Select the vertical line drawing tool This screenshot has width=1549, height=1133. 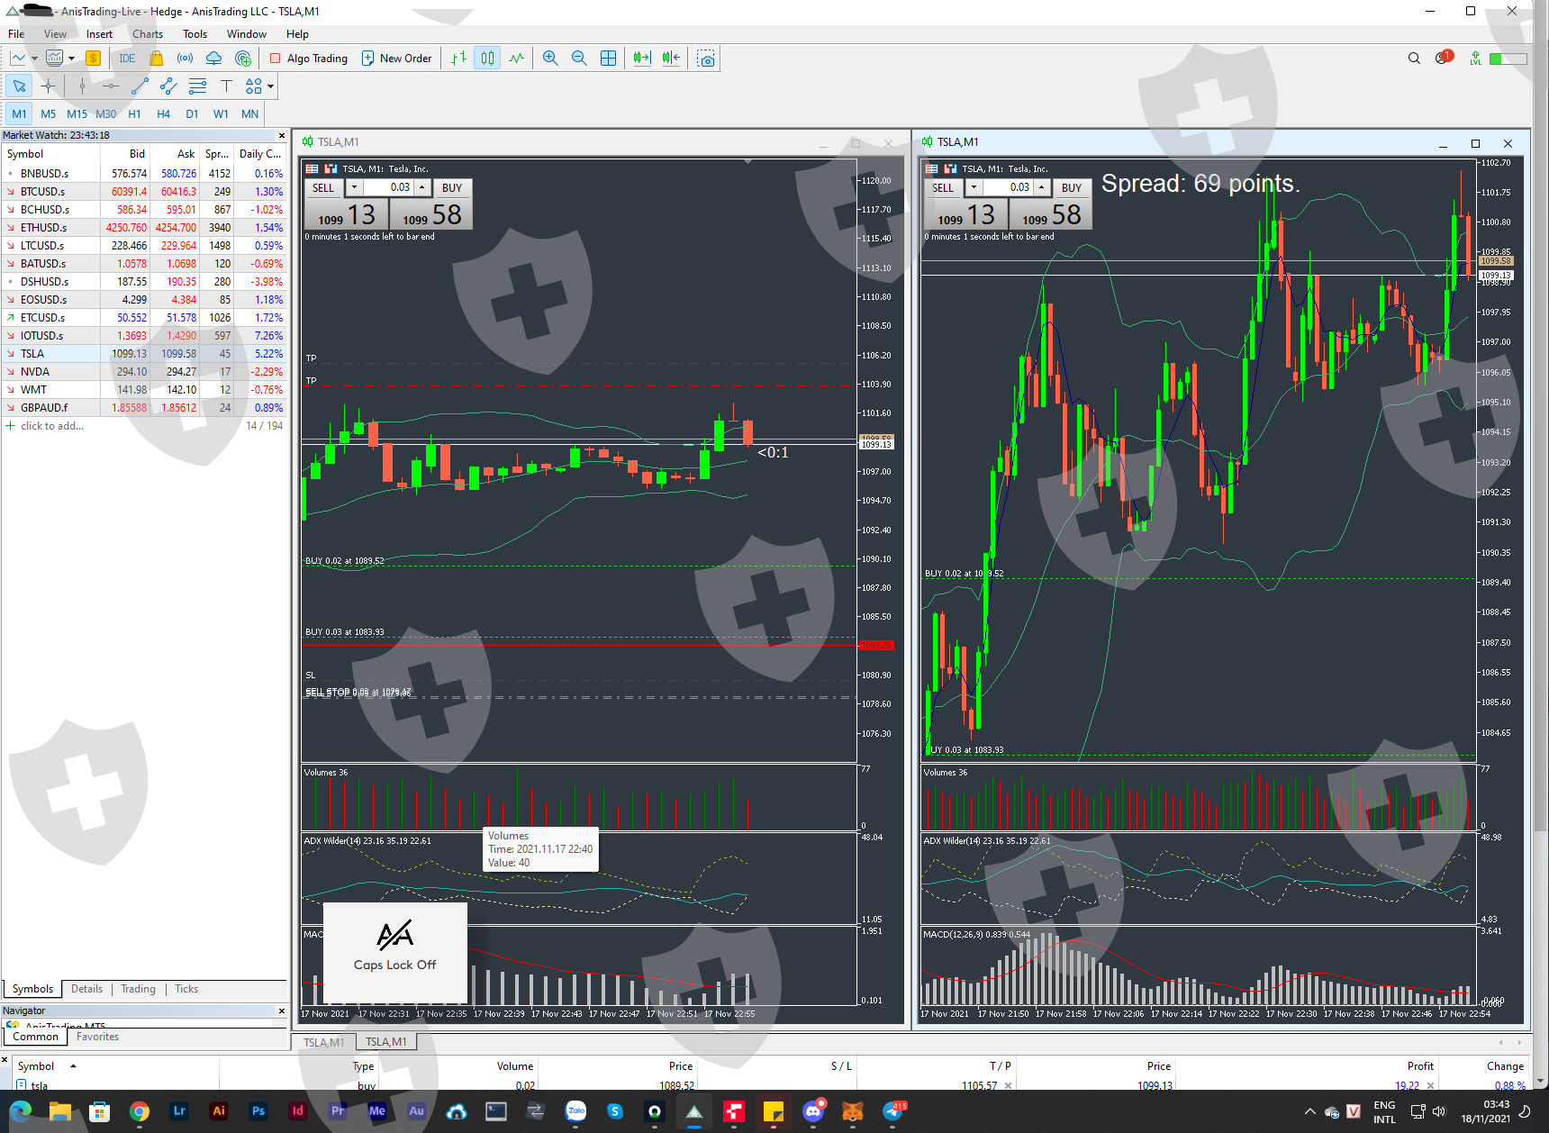[x=82, y=86]
